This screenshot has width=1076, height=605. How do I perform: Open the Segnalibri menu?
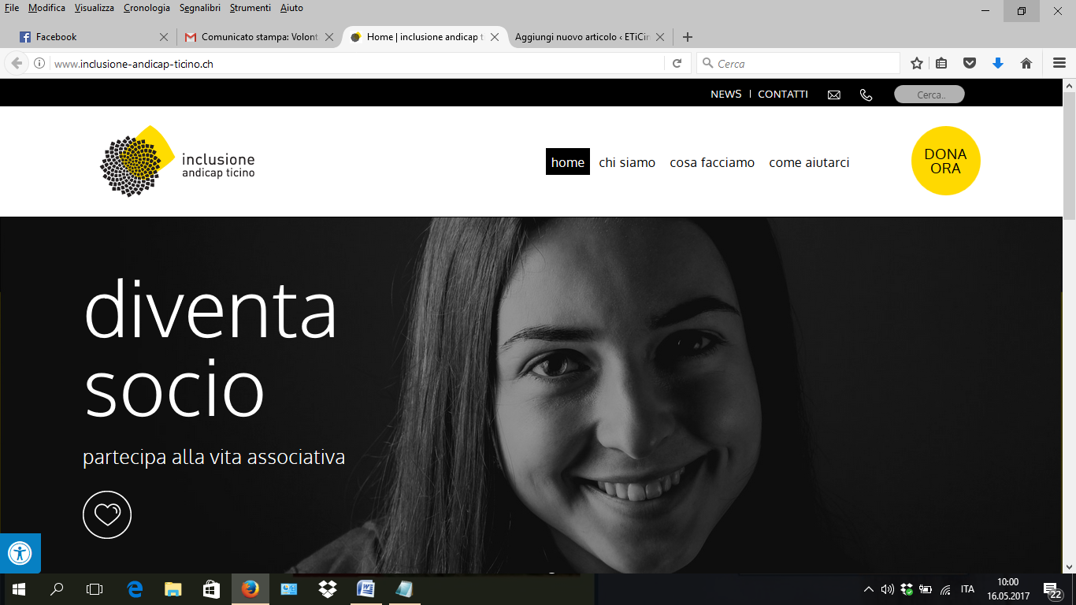coord(200,8)
